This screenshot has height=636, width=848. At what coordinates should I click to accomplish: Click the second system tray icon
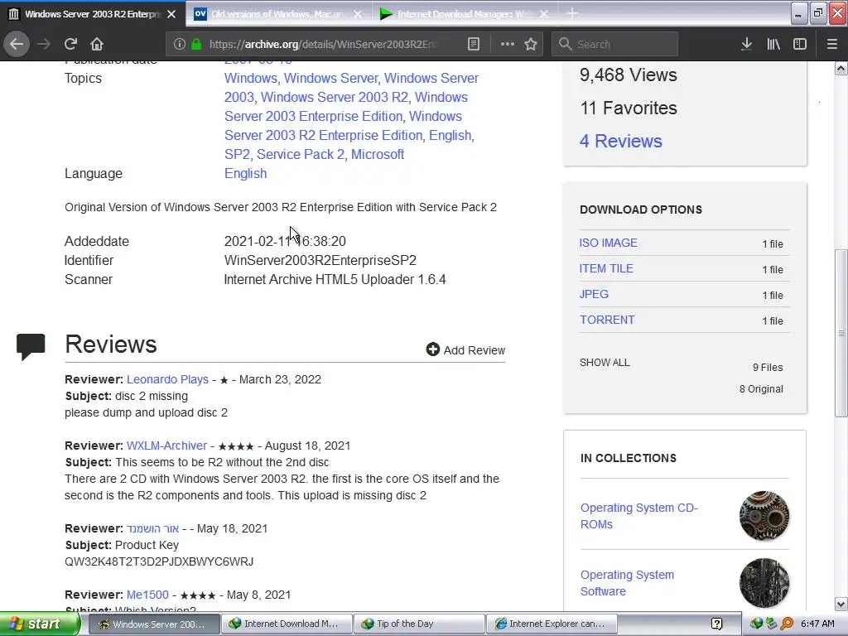coord(772,624)
